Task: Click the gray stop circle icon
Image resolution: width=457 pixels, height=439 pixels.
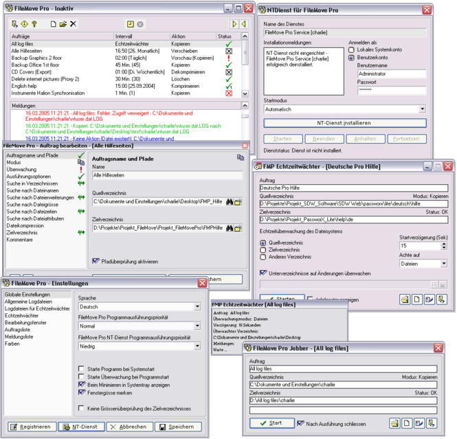Action: [140, 24]
